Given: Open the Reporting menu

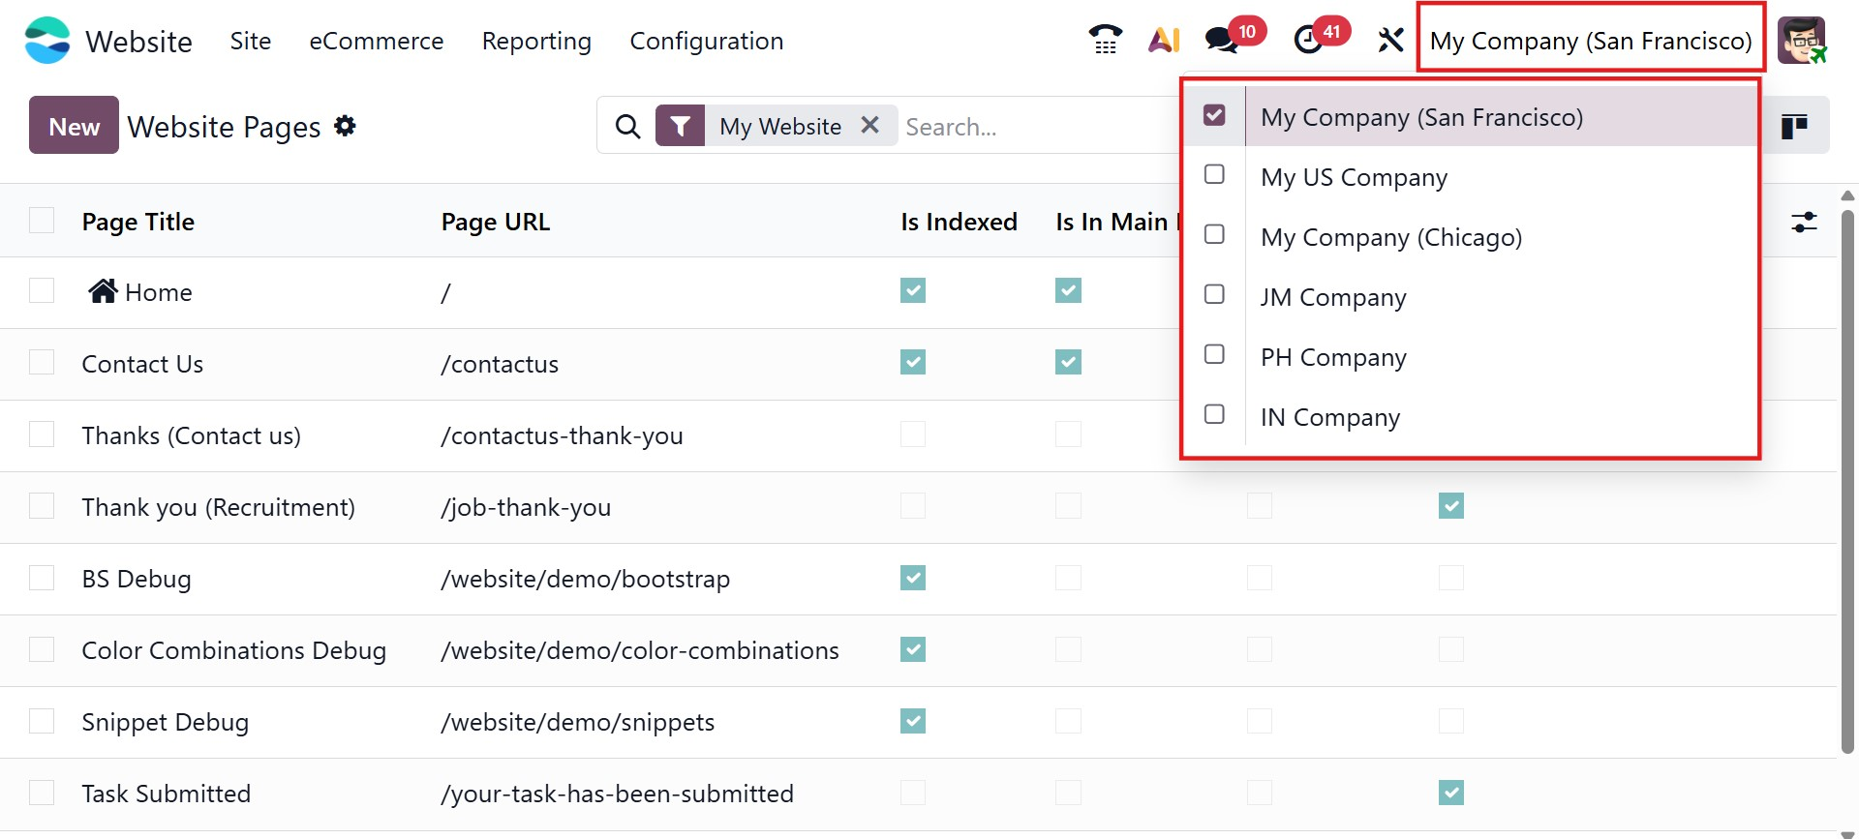Looking at the screenshot, I should [536, 41].
